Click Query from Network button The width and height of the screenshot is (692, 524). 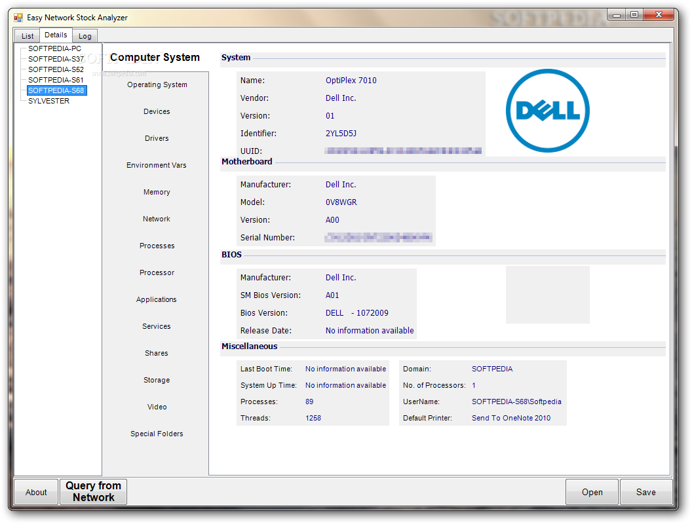pos(94,492)
